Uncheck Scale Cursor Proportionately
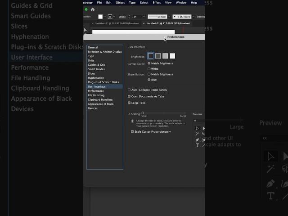This screenshot has width=288, height=216. point(132,131)
